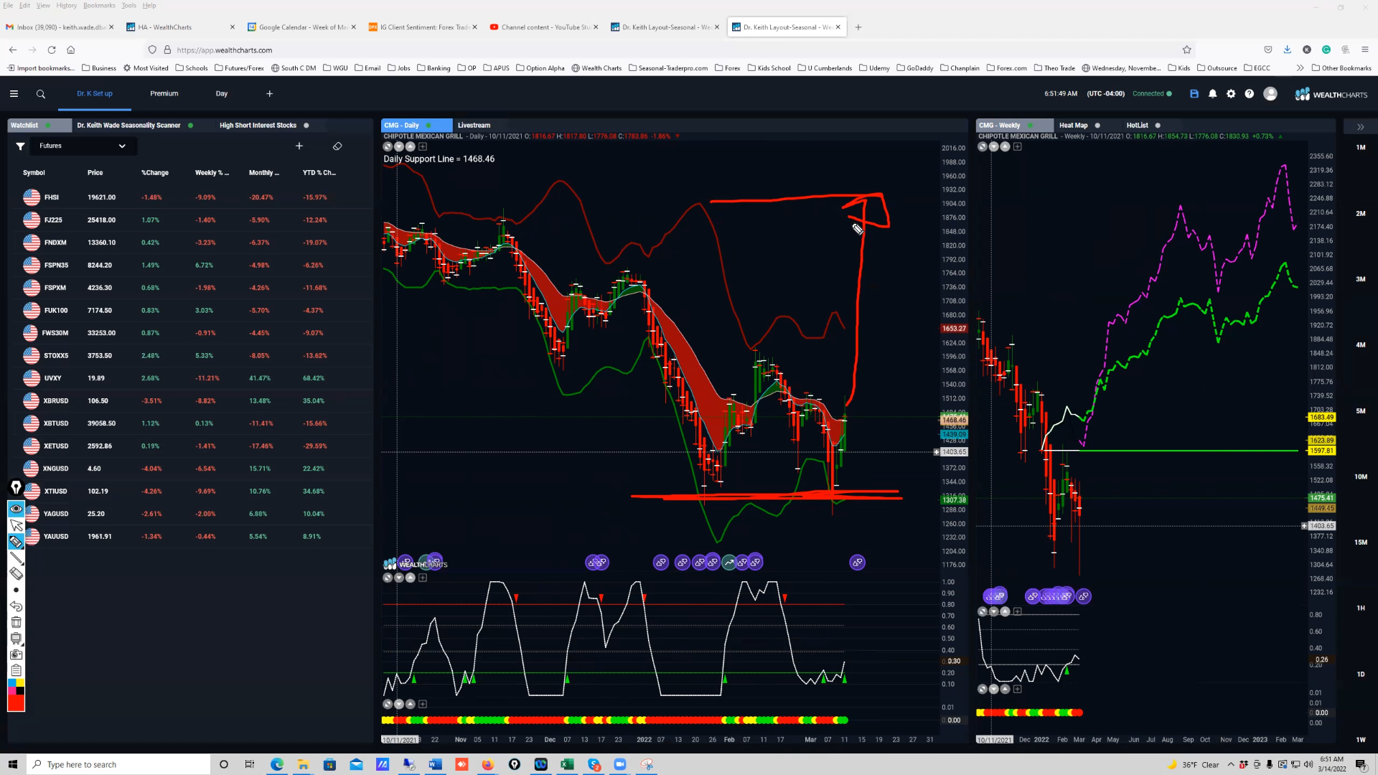Open the HotList tab

pos(1138,126)
